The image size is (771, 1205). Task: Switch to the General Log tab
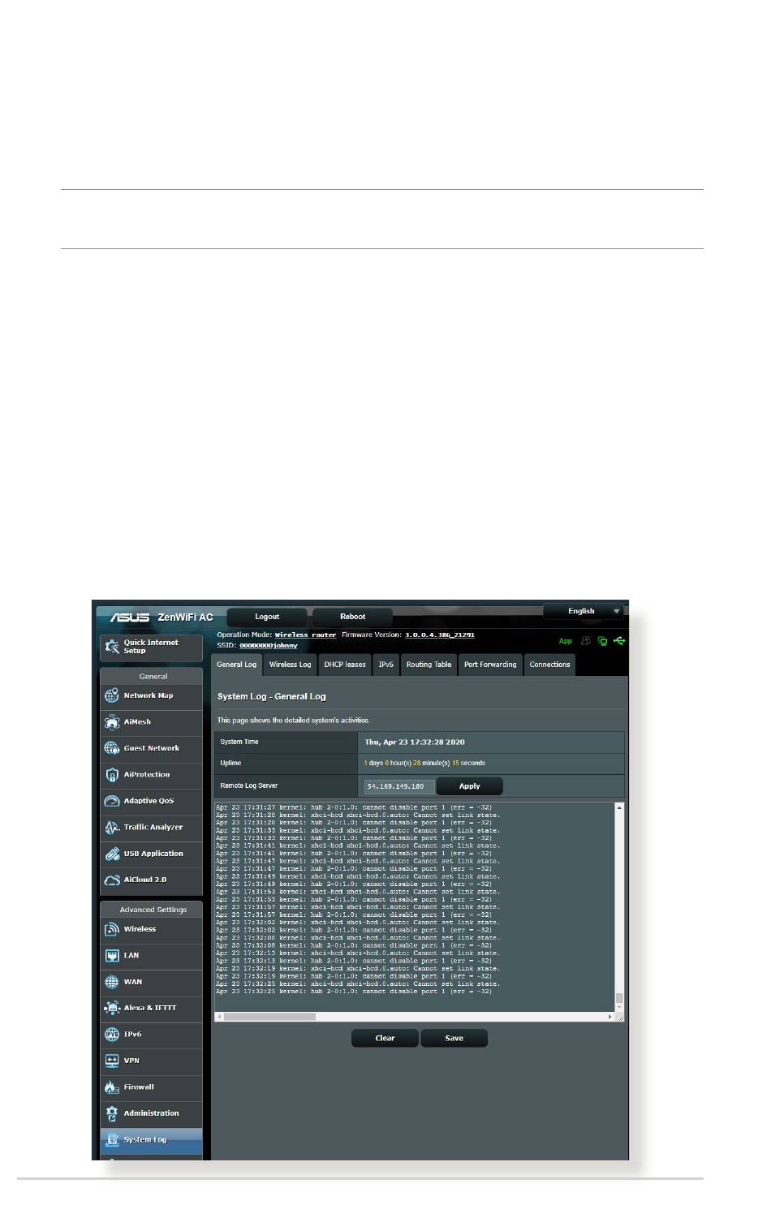coord(236,665)
